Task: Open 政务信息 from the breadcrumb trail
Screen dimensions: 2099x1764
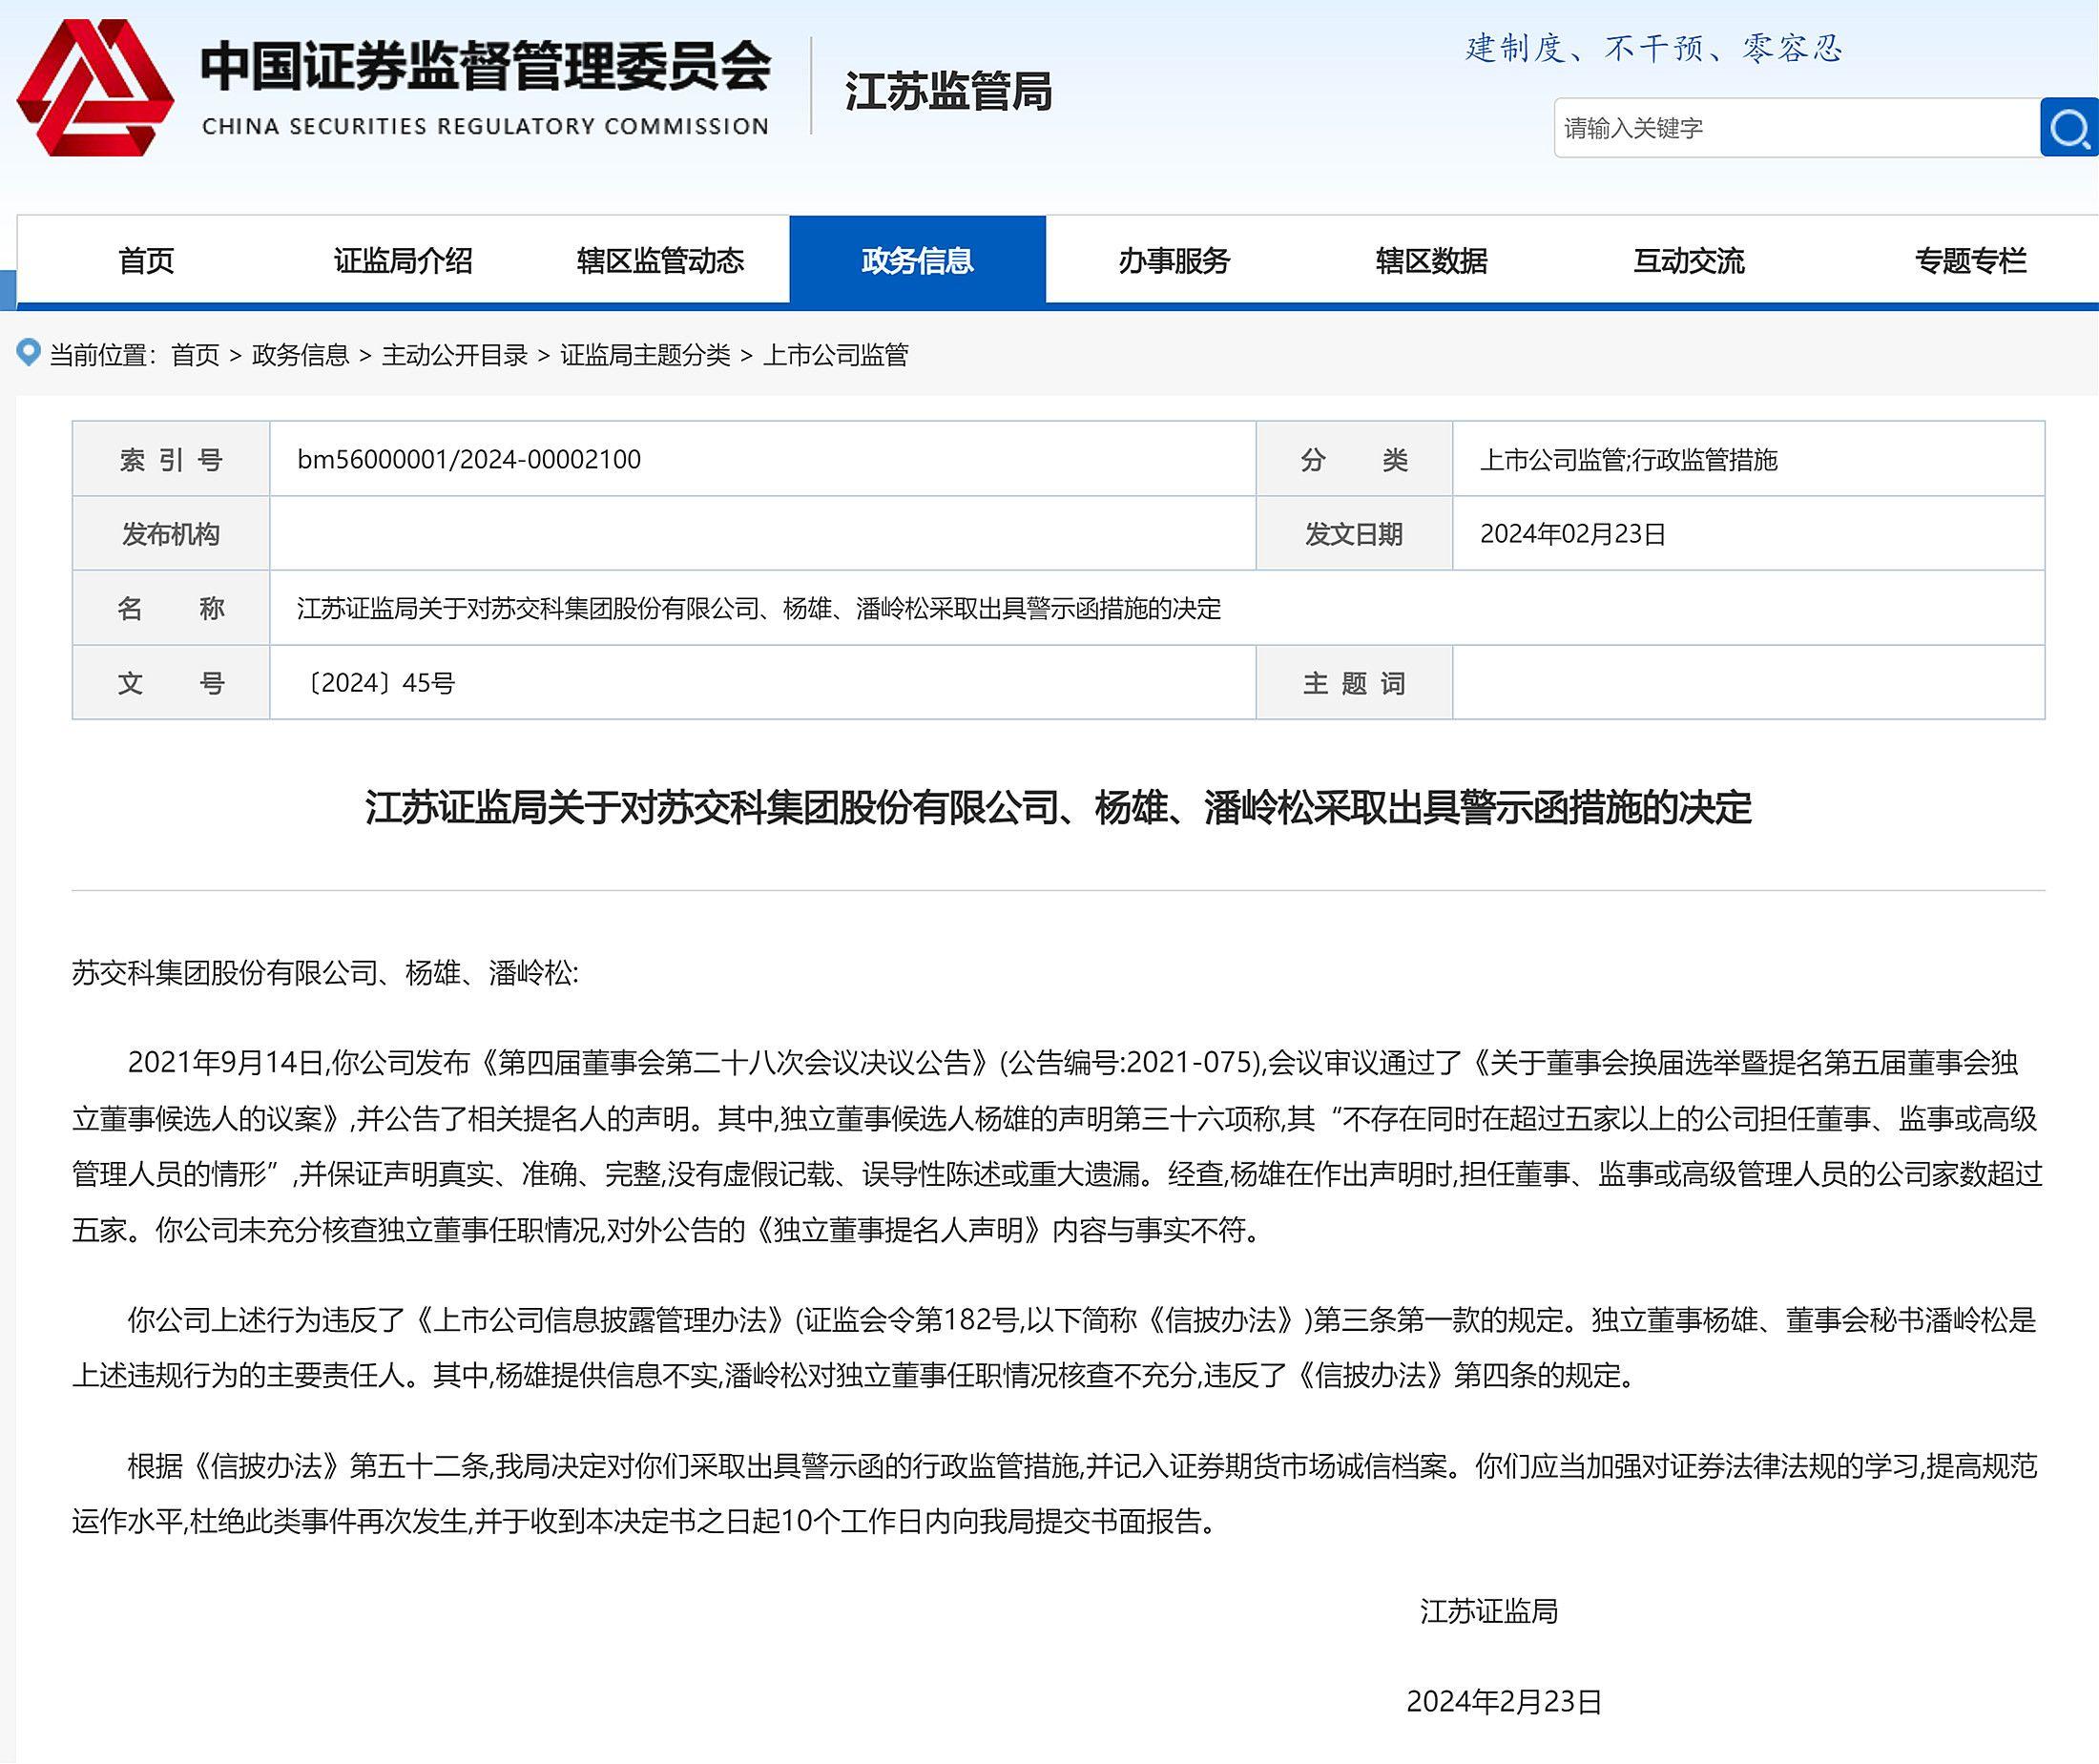Action: pos(302,355)
